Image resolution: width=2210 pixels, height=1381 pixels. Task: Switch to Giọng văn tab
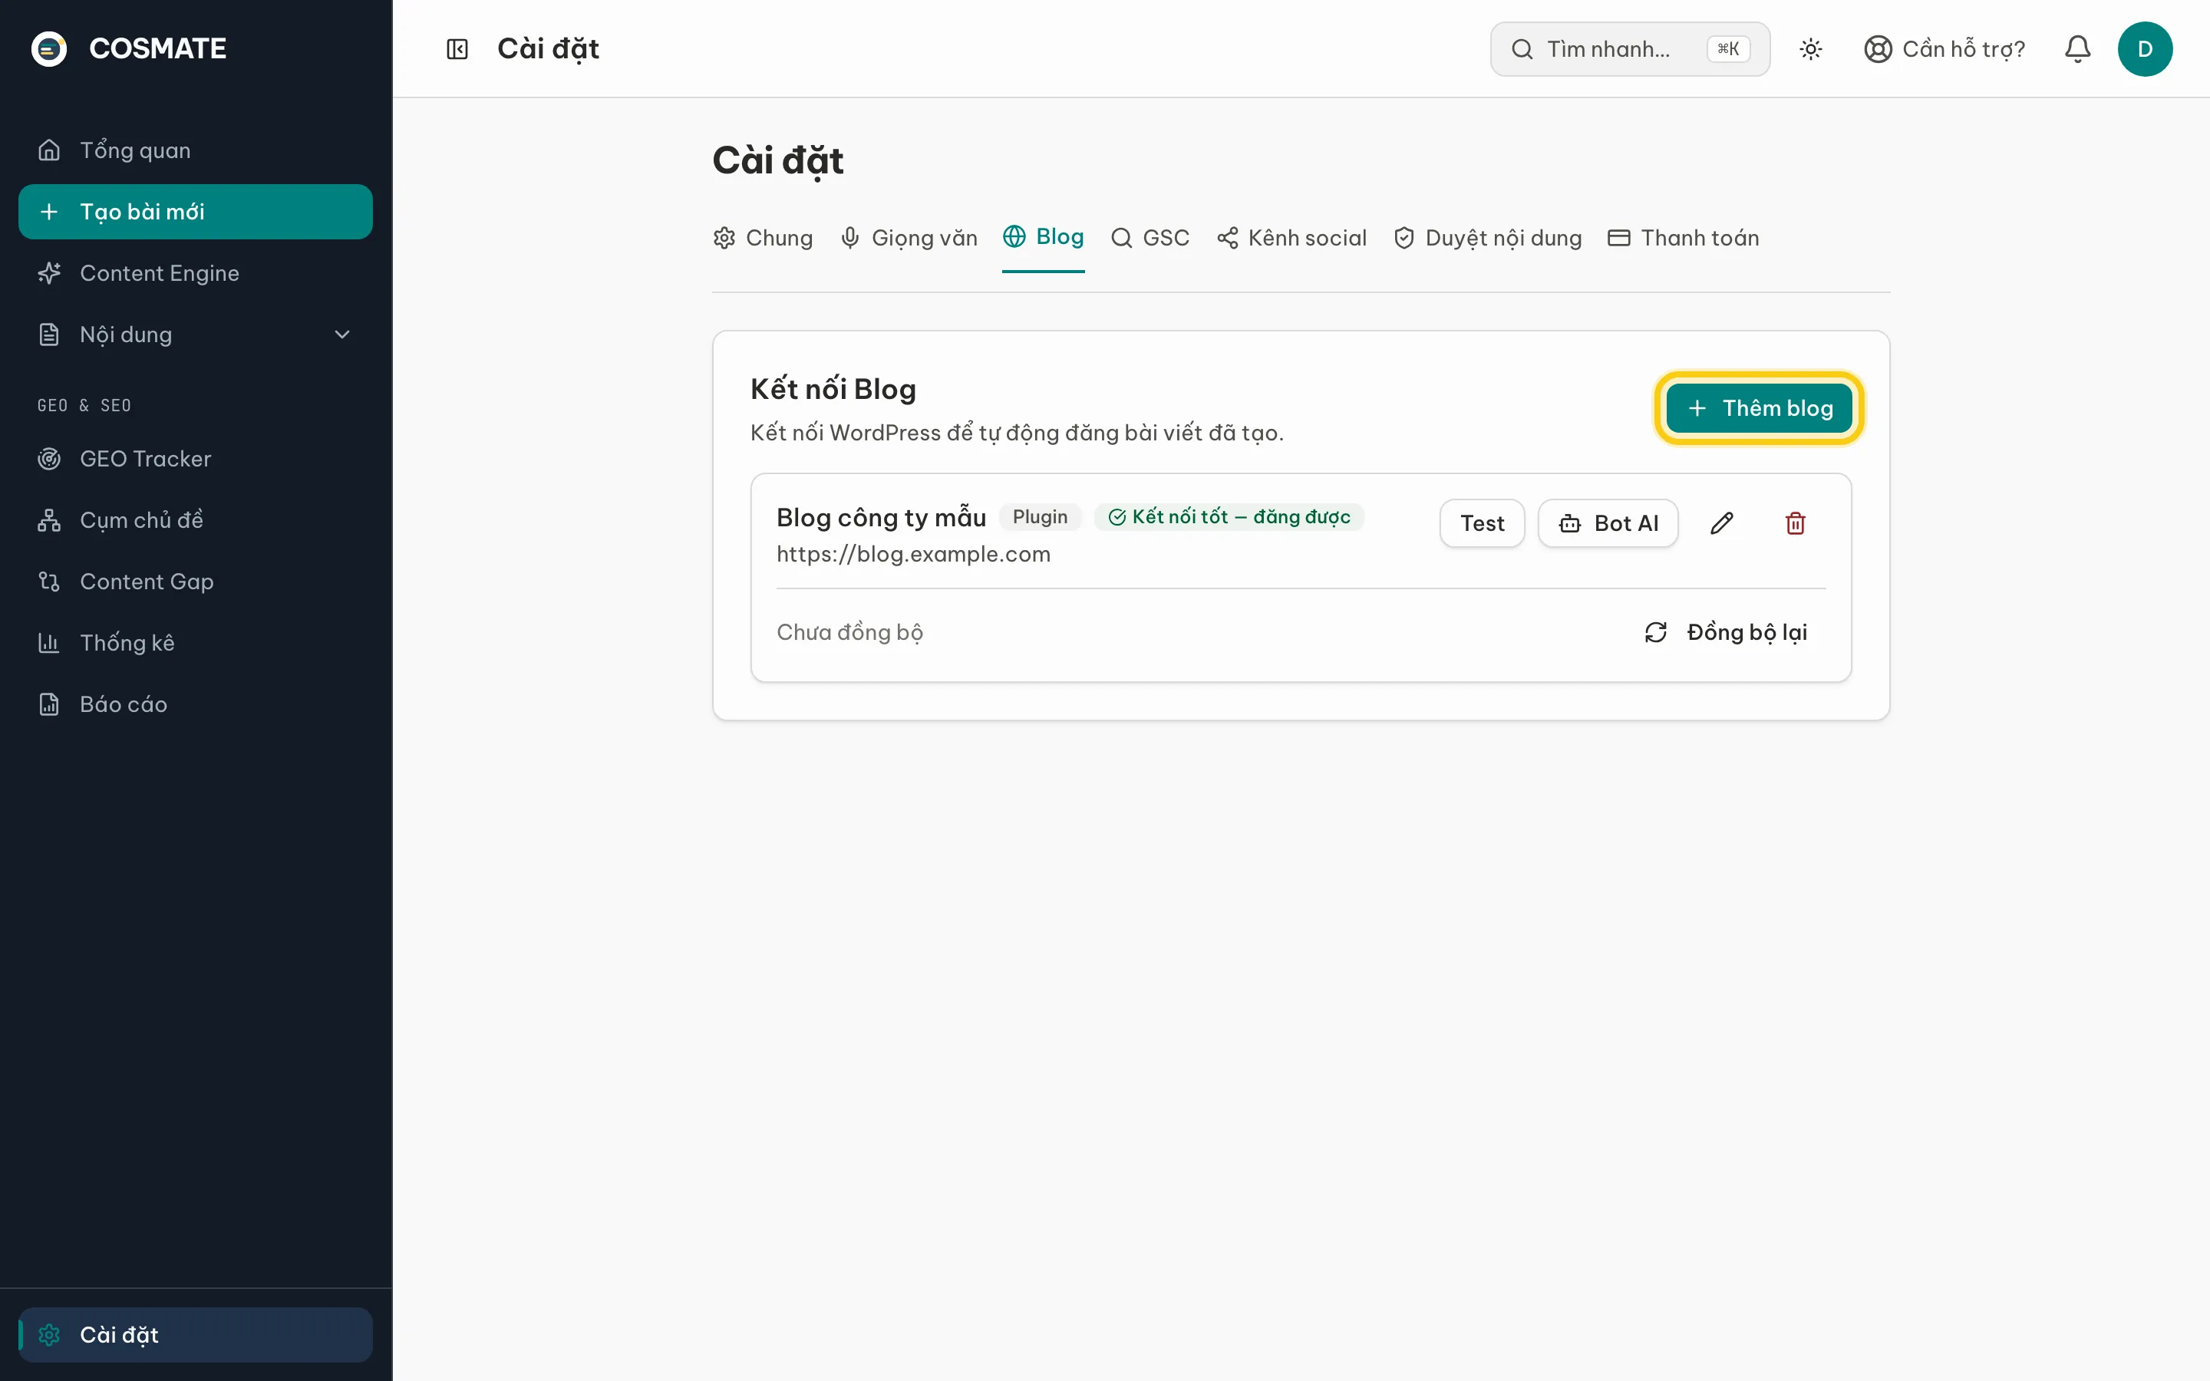[x=909, y=239]
